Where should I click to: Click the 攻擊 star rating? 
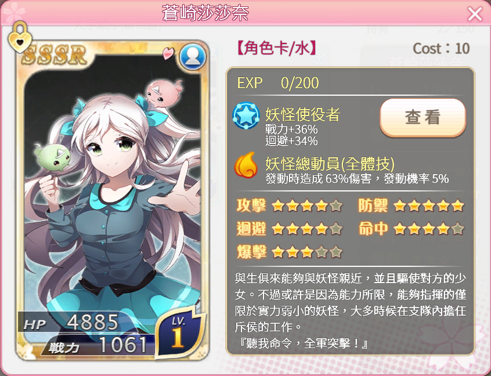click(x=307, y=205)
